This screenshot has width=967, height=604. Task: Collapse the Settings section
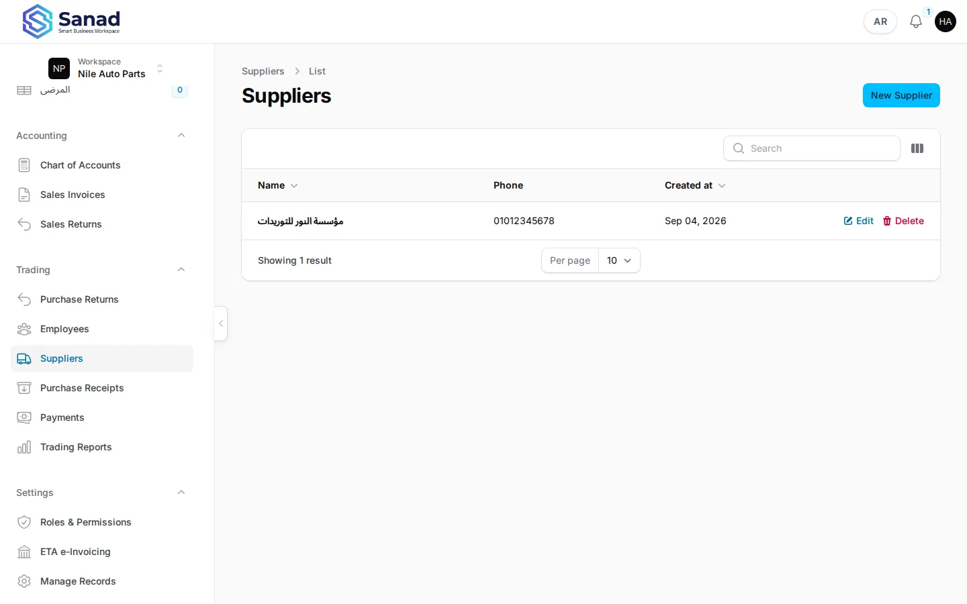pyautogui.click(x=181, y=493)
